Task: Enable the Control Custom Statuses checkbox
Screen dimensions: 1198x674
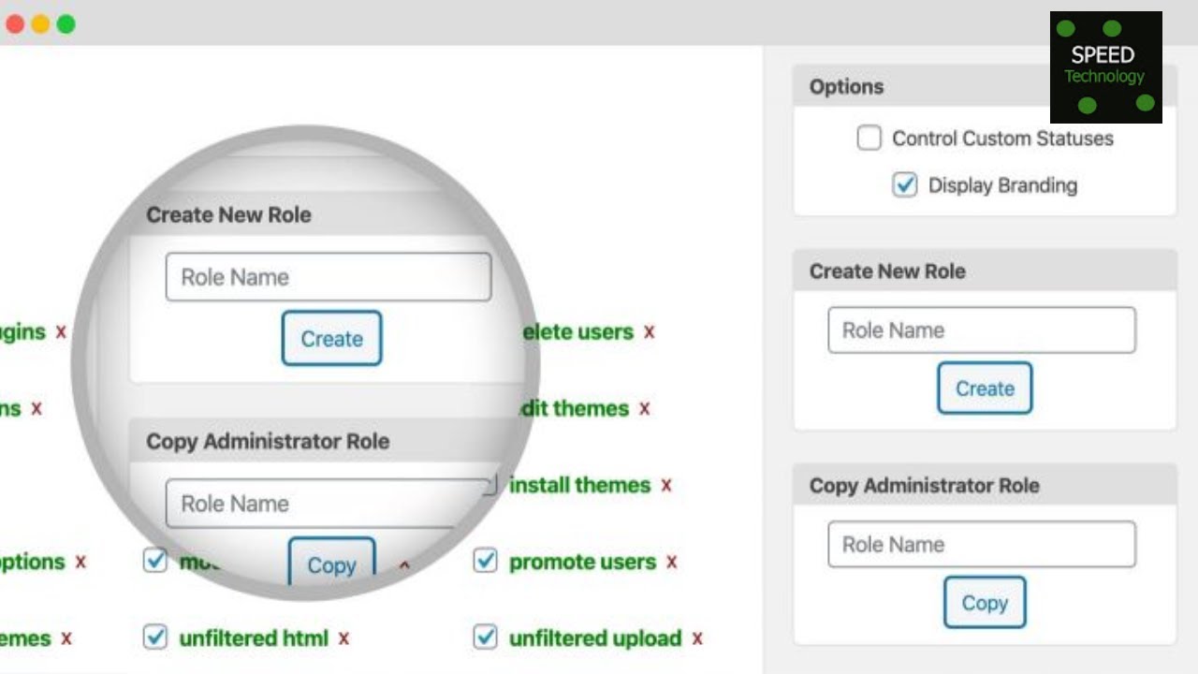Action: click(869, 139)
